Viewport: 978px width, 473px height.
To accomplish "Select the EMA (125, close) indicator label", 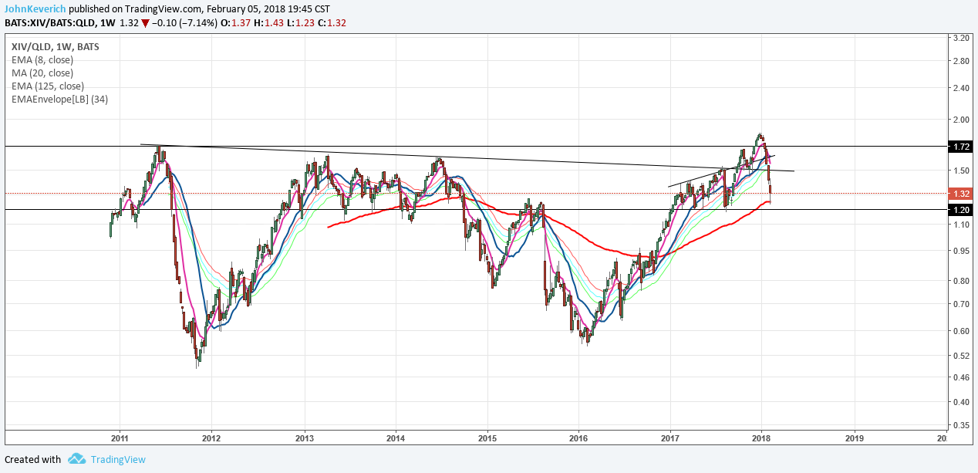I will coord(48,86).
